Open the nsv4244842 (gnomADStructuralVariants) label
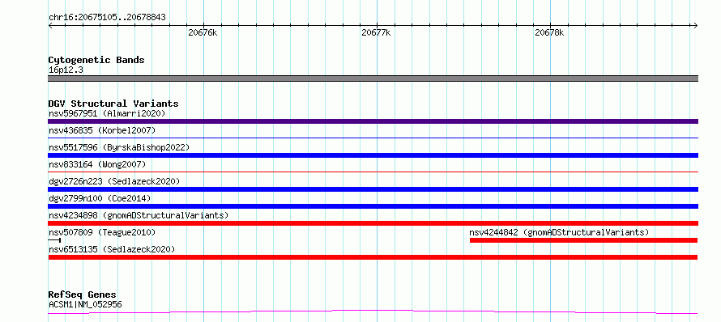 (559, 232)
